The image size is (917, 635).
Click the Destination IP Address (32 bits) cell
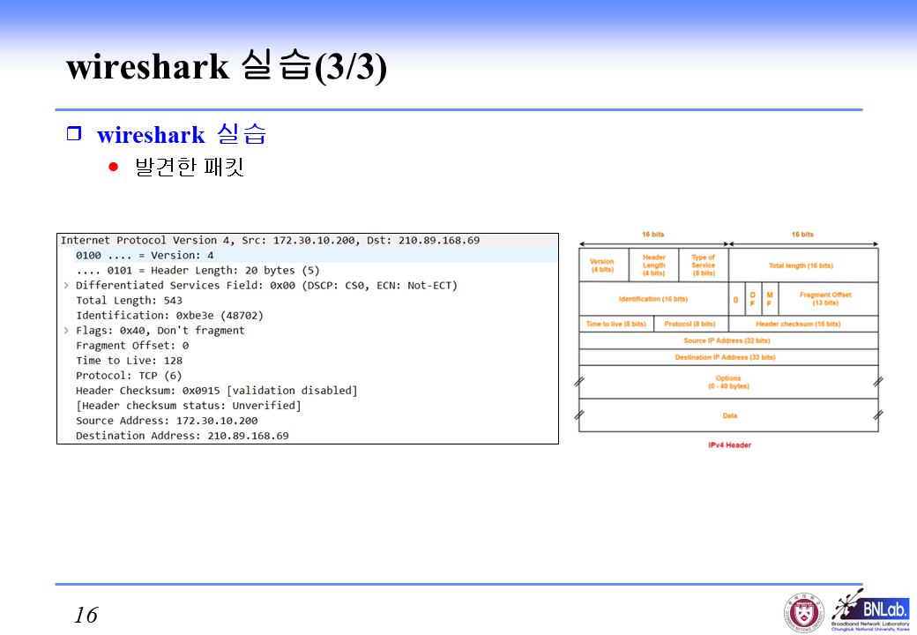coord(728,357)
